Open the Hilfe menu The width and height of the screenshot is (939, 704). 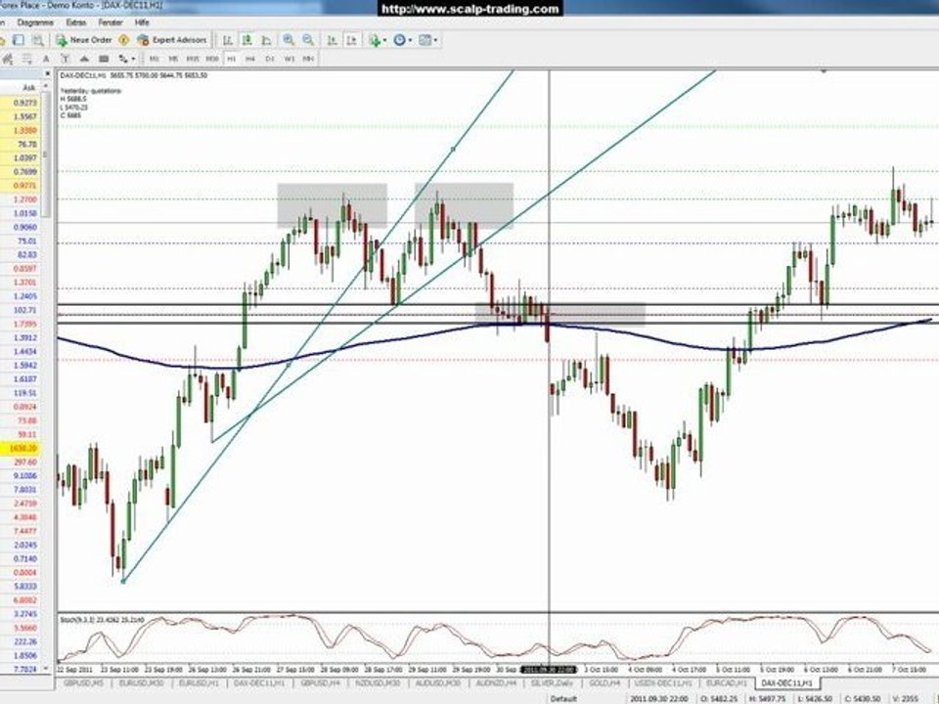142,22
